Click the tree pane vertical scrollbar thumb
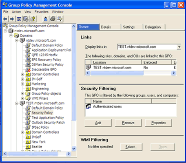The height and width of the screenshot is (163, 186). 74,75
